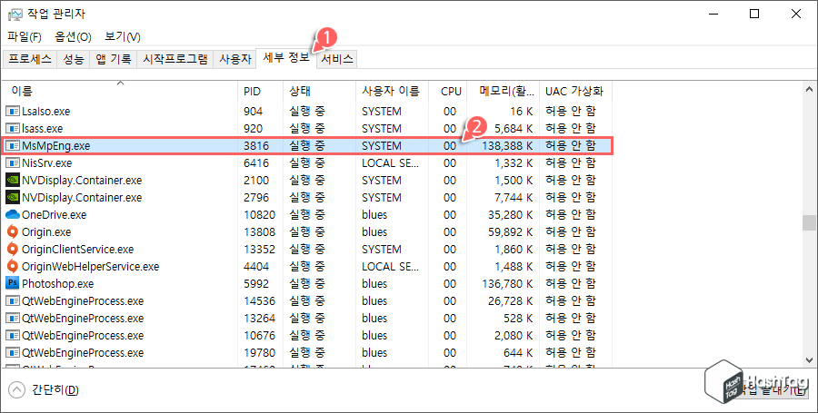Select the NisSrv.exe process name
818x413 pixels.
(x=47, y=163)
